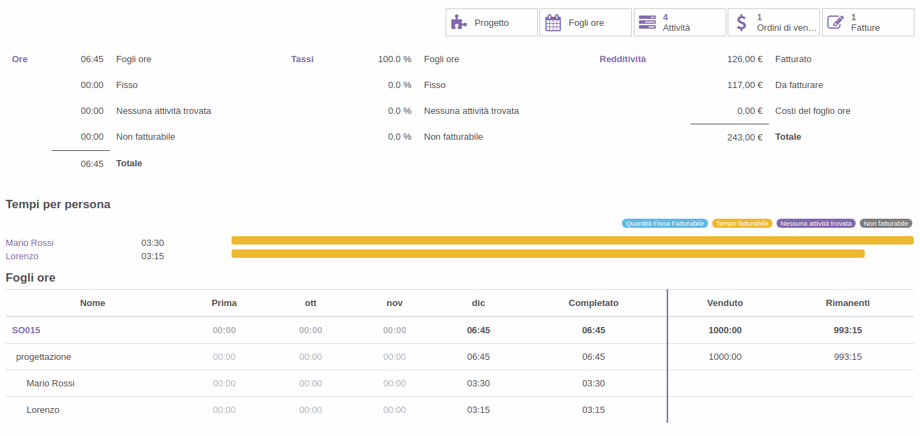
Task: Click the Da fatturare label
Action: (799, 85)
